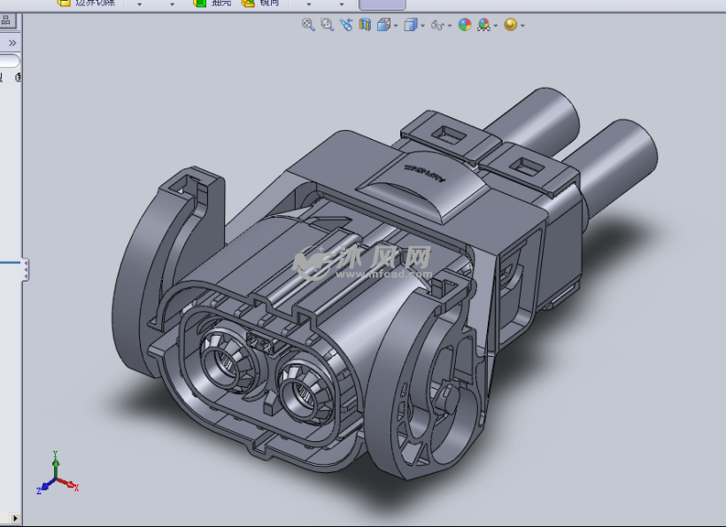Click the View Settings gold sphere icon

pyautogui.click(x=511, y=25)
